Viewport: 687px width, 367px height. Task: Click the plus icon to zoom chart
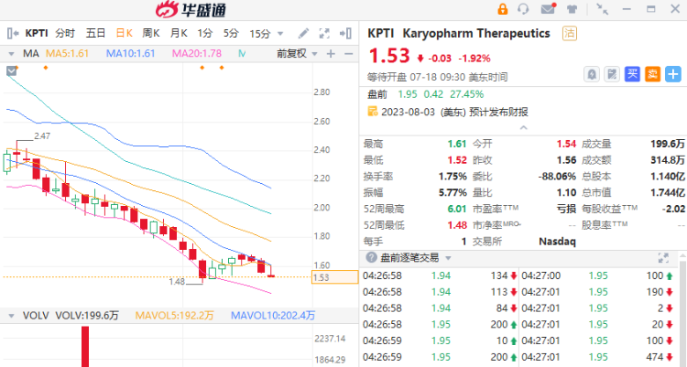click(331, 54)
